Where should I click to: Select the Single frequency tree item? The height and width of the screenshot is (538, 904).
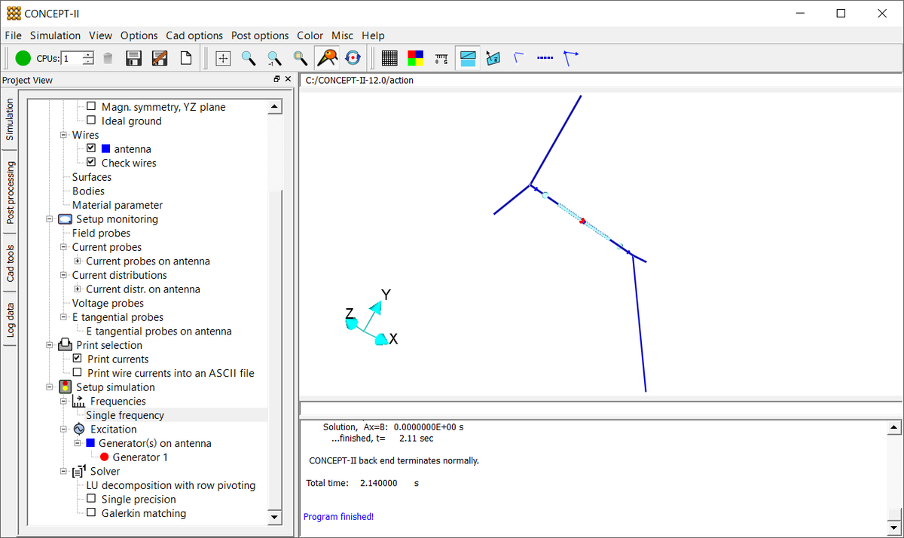pos(125,415)
